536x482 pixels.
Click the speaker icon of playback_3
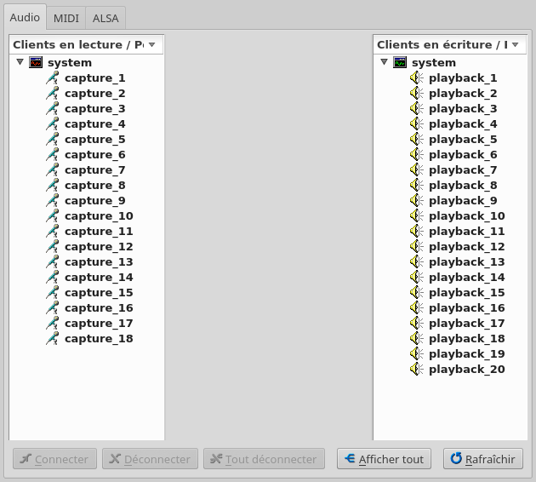click(416, 108)
